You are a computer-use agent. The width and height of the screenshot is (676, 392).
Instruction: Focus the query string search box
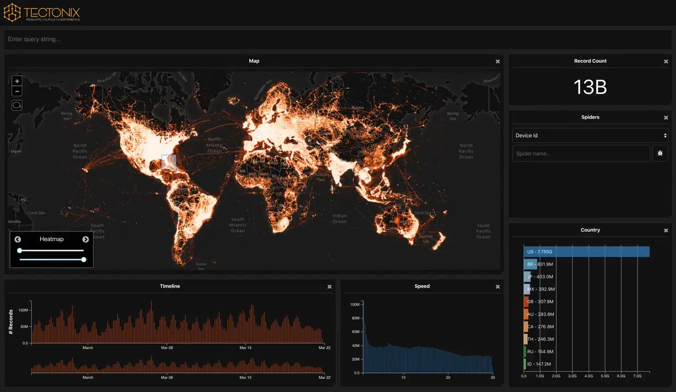coord(338,39)
